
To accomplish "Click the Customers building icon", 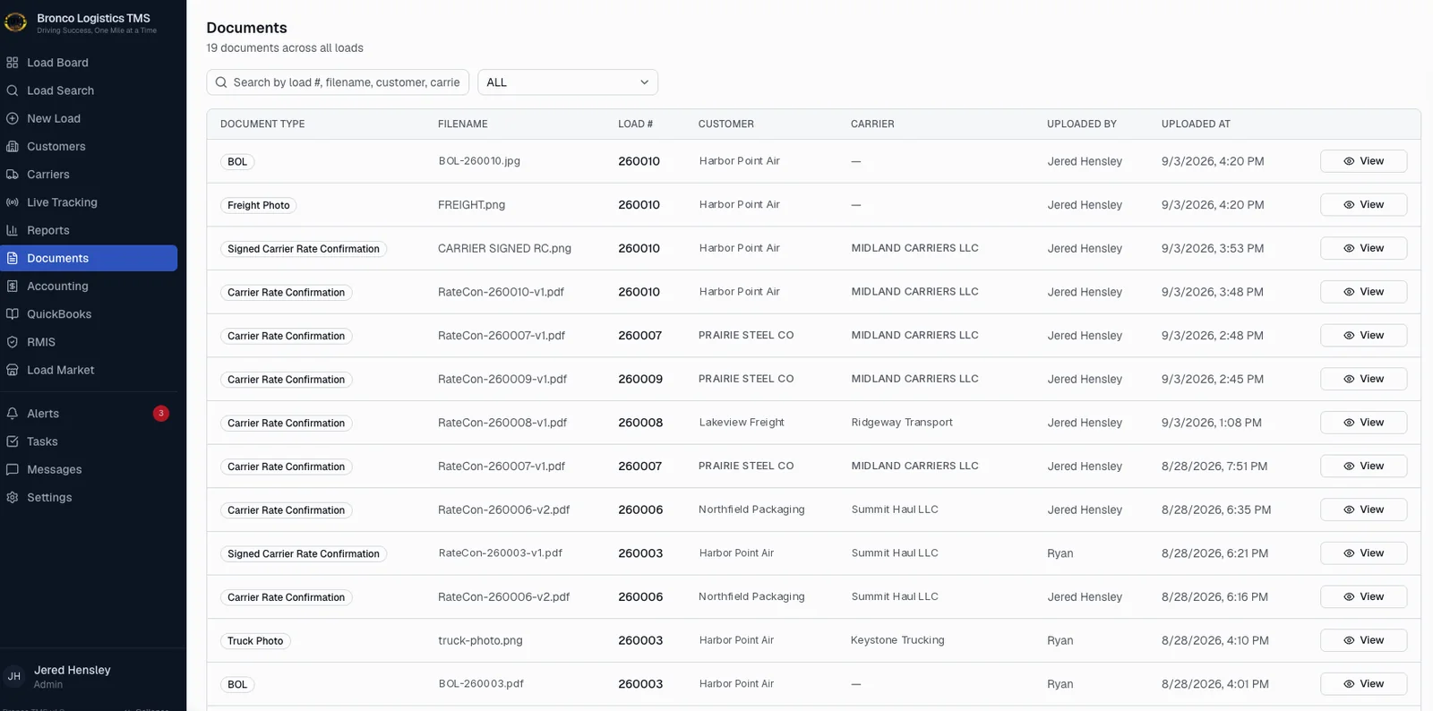I will click(13, 146).
